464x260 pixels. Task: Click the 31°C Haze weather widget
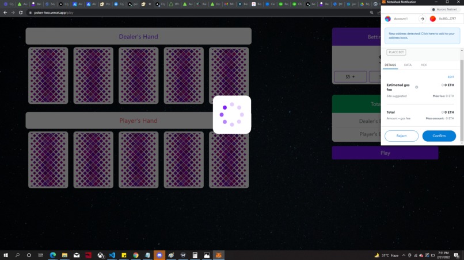[386, 255]
